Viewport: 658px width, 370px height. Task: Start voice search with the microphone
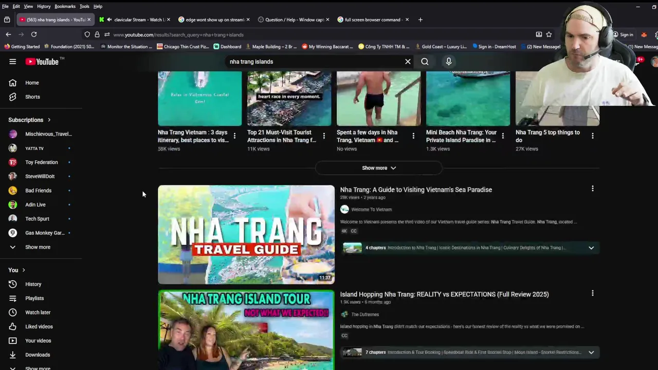click(x=449, y=62)
